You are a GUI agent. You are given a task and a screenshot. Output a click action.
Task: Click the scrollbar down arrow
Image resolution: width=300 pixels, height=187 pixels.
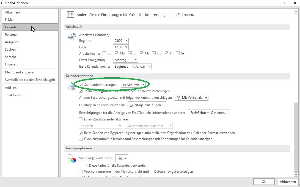[296, 174]
